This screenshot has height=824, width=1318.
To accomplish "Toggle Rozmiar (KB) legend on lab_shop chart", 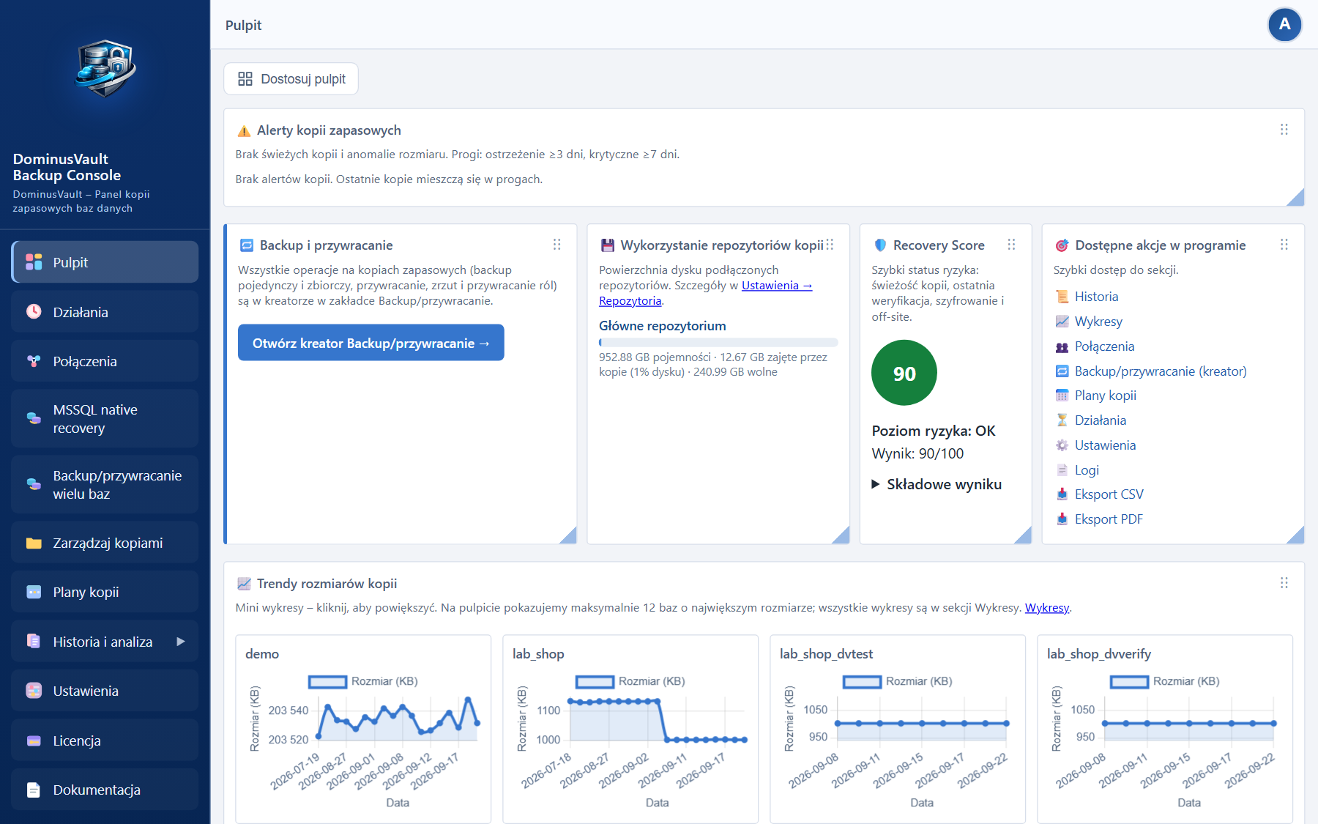I will coord(630,681).
